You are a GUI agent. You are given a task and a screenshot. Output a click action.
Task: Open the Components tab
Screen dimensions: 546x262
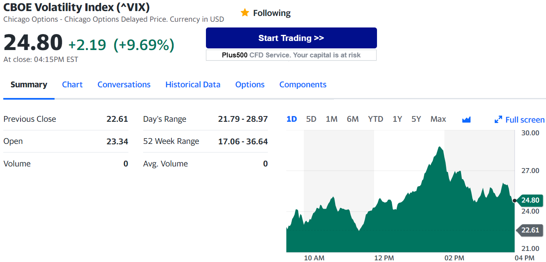point(303,84)
